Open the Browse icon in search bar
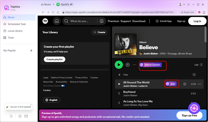The height and width of the screenshot is (122, 208). [x=102, y=21]
